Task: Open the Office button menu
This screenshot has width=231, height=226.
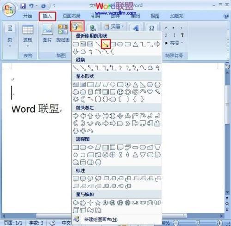Action: coord(9,10)
